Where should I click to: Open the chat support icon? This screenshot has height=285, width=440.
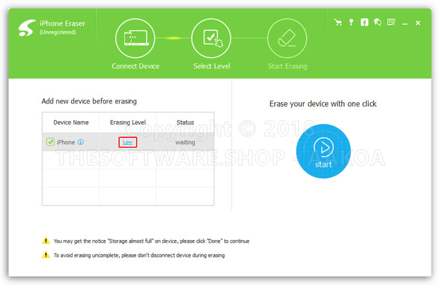378,23
